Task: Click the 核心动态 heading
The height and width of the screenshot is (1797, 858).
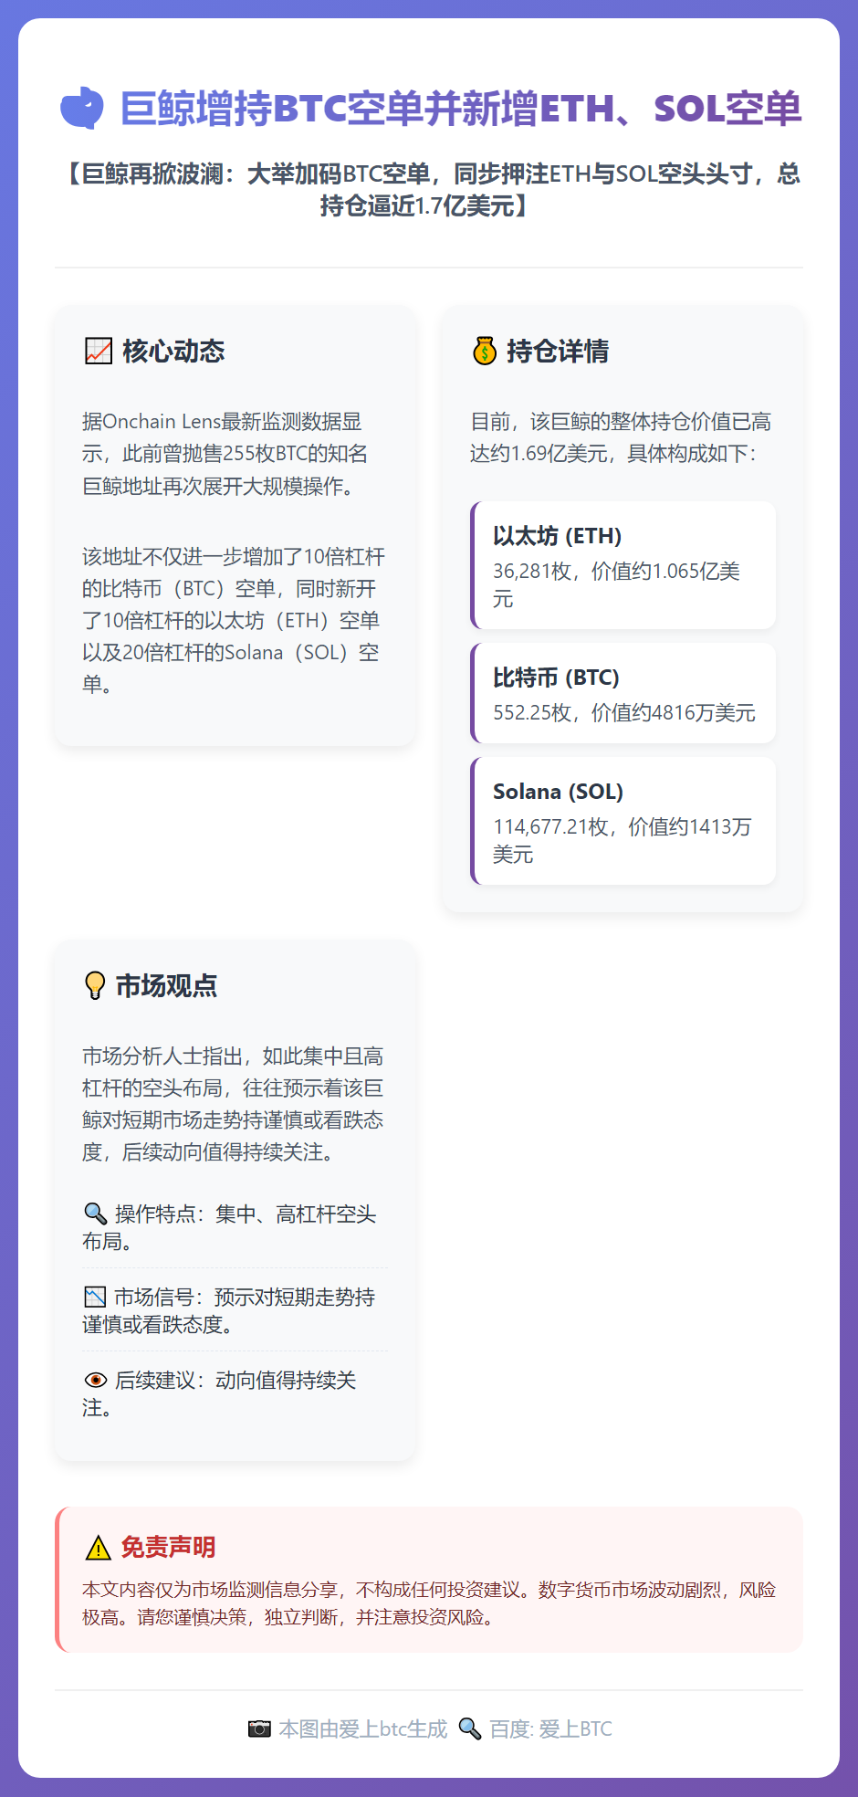Action: pyautogui.click(x=173, y=351)
